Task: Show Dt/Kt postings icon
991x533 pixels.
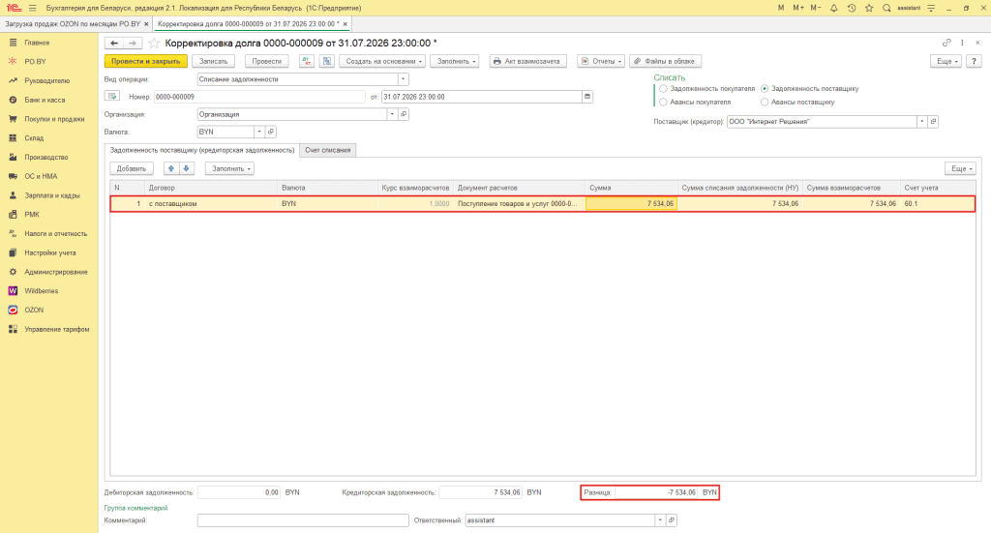Action: click(307, 61)
